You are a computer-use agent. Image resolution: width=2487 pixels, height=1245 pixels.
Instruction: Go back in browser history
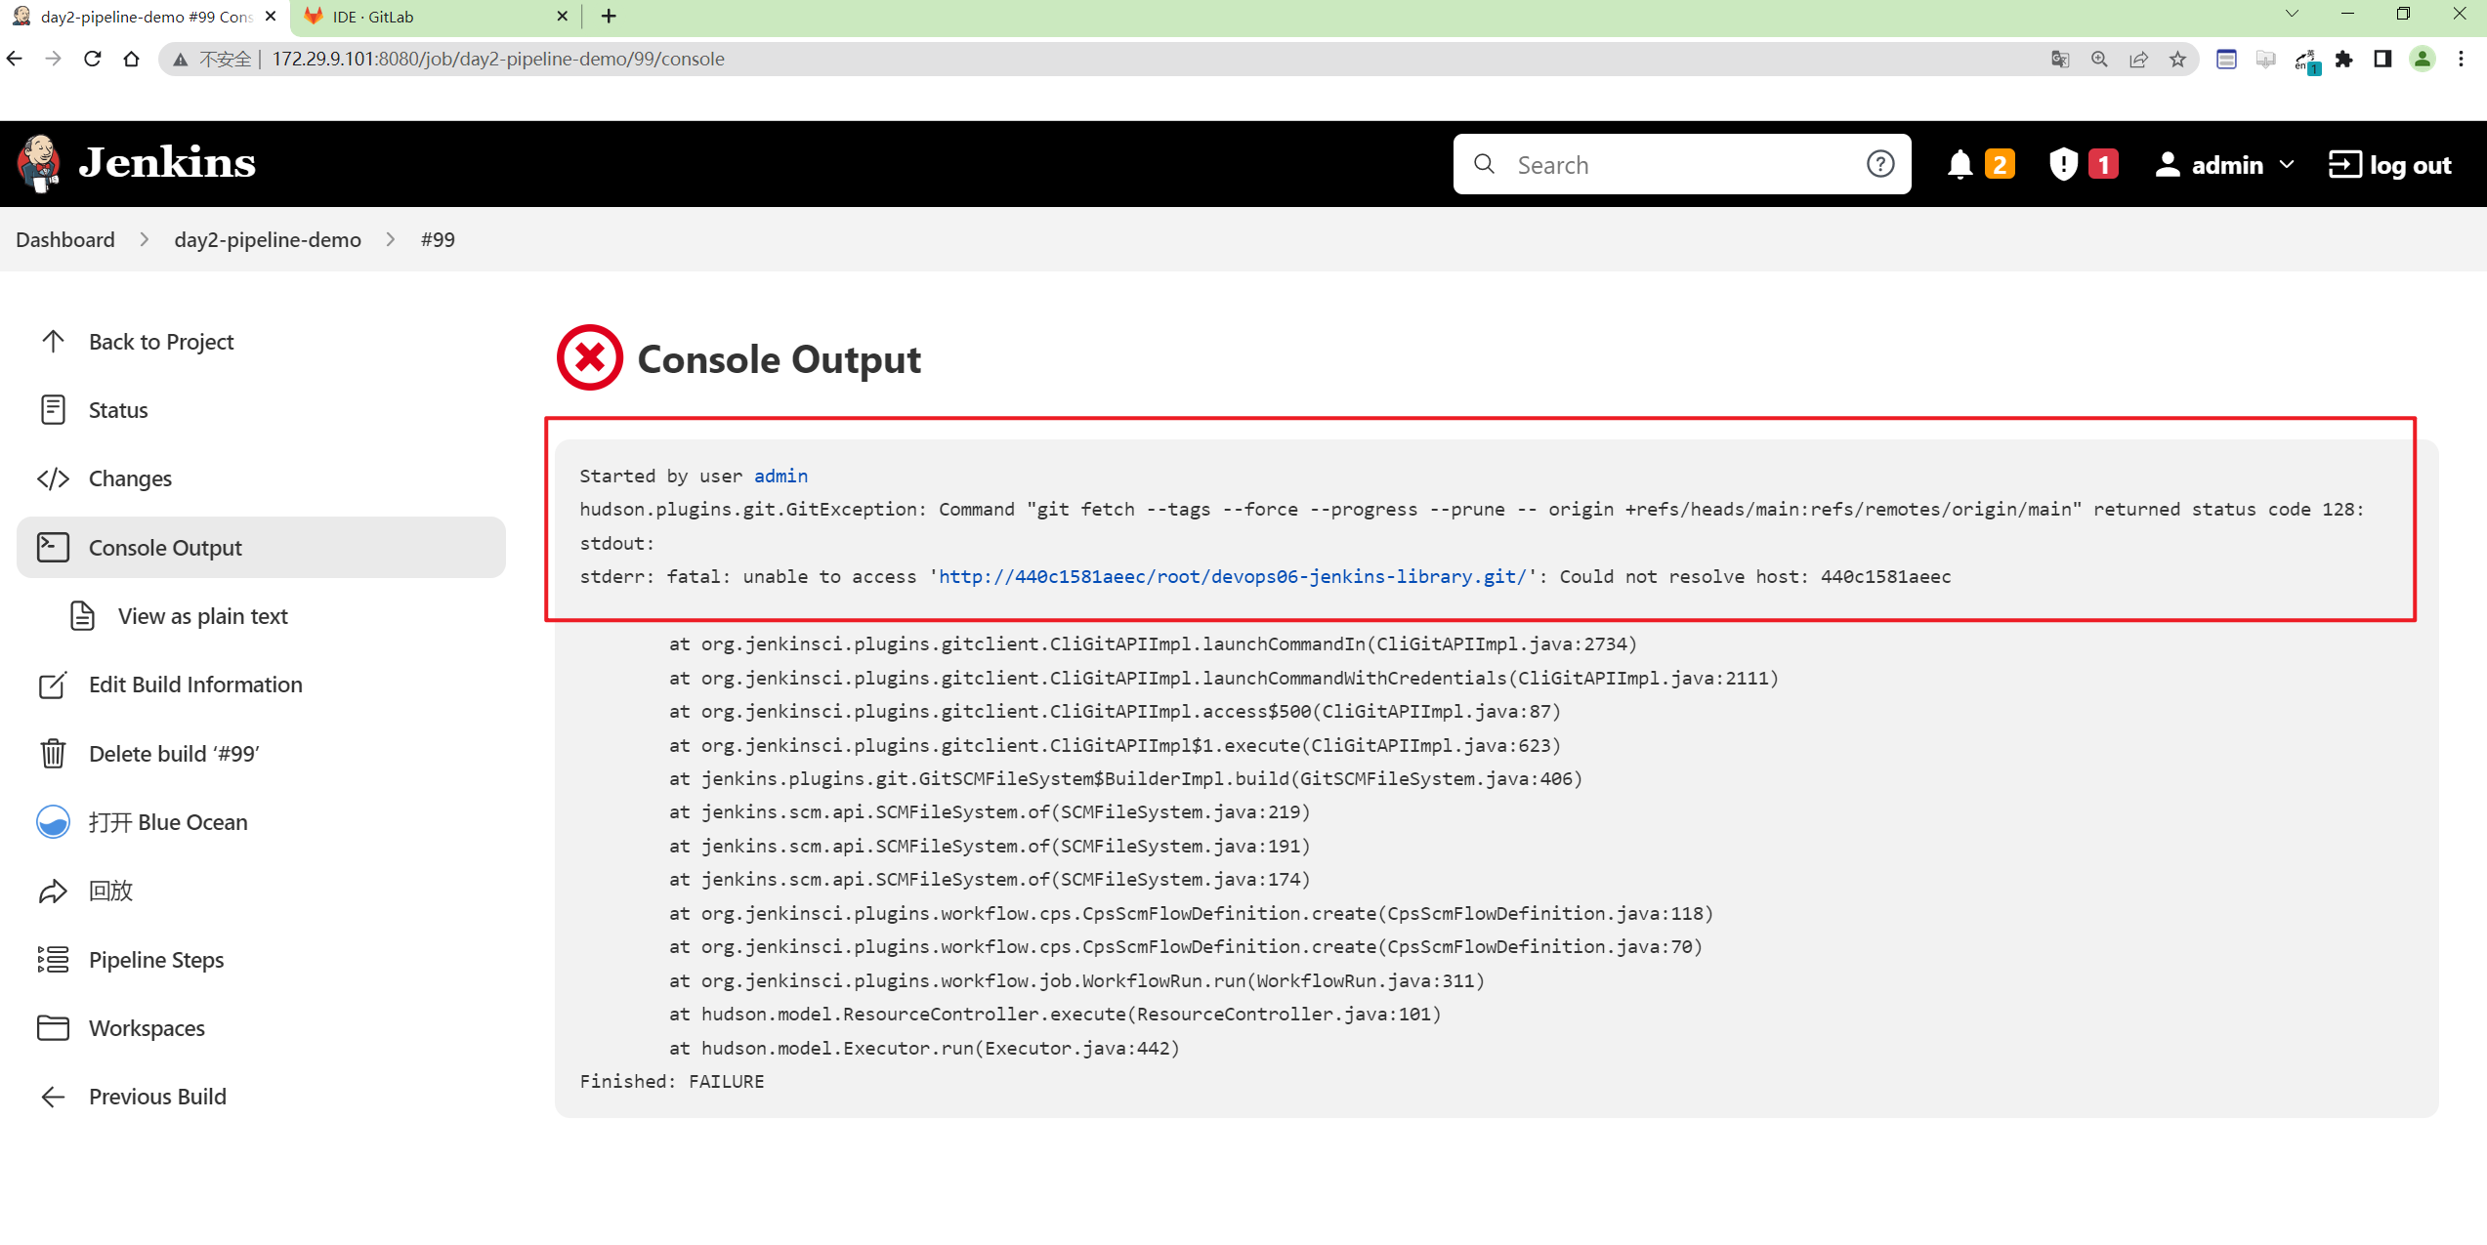tap(15, 60)
